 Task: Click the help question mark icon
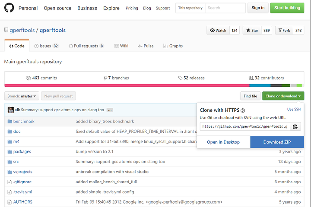243,110
